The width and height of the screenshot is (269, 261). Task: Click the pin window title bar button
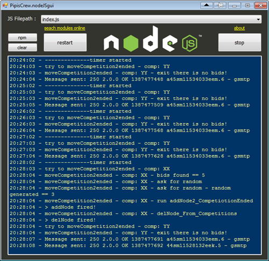[221, 5]
